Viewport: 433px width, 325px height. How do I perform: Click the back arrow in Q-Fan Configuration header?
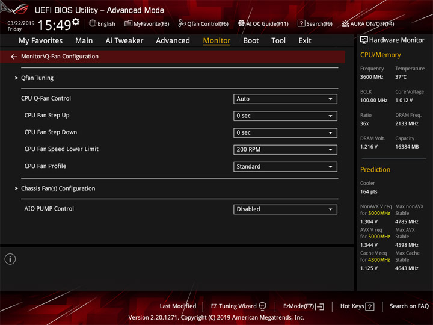(14, 57)
